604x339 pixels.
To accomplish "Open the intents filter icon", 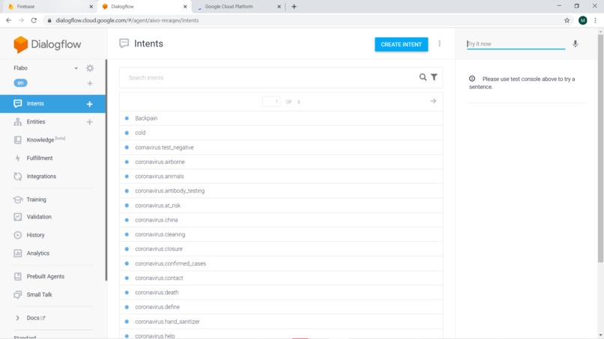I will point(434,77).
